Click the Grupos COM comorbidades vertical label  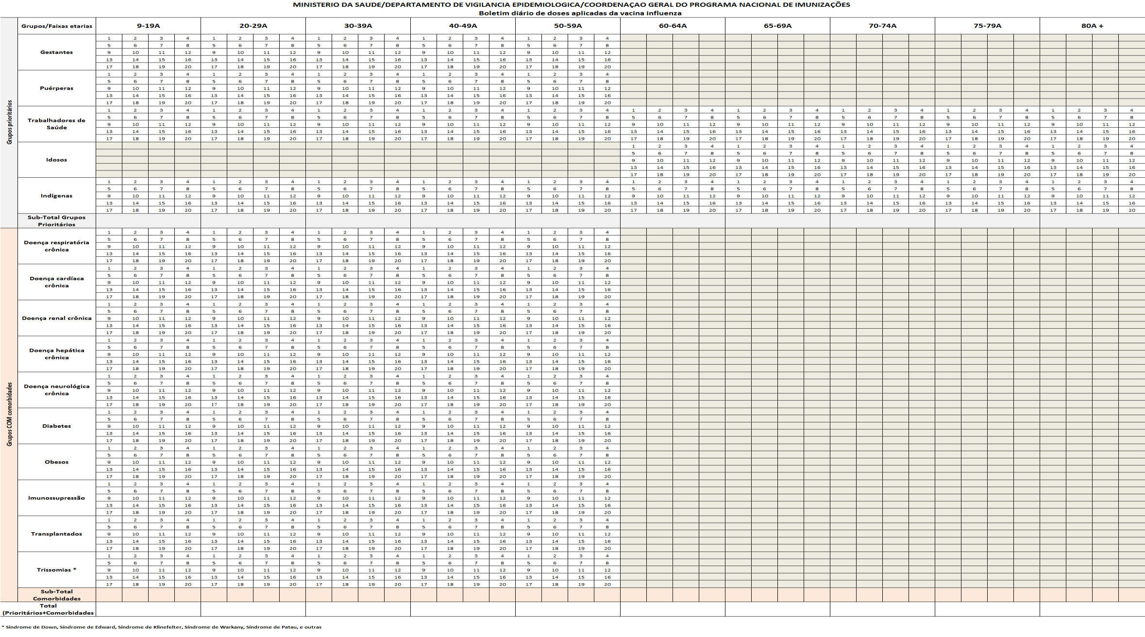pyautogui.click(x=9, y=414)
